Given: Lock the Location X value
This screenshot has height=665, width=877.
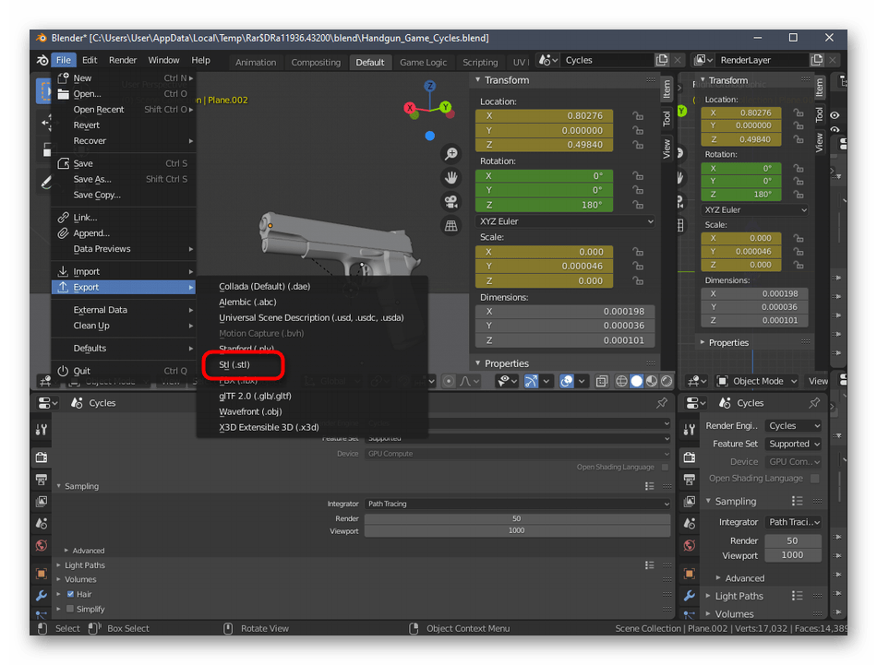Looking at the screenshot, I should coord(637,116).
